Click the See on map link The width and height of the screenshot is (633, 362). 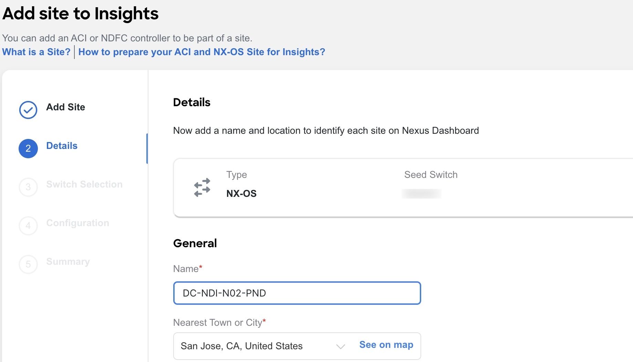tap(386, 345)
